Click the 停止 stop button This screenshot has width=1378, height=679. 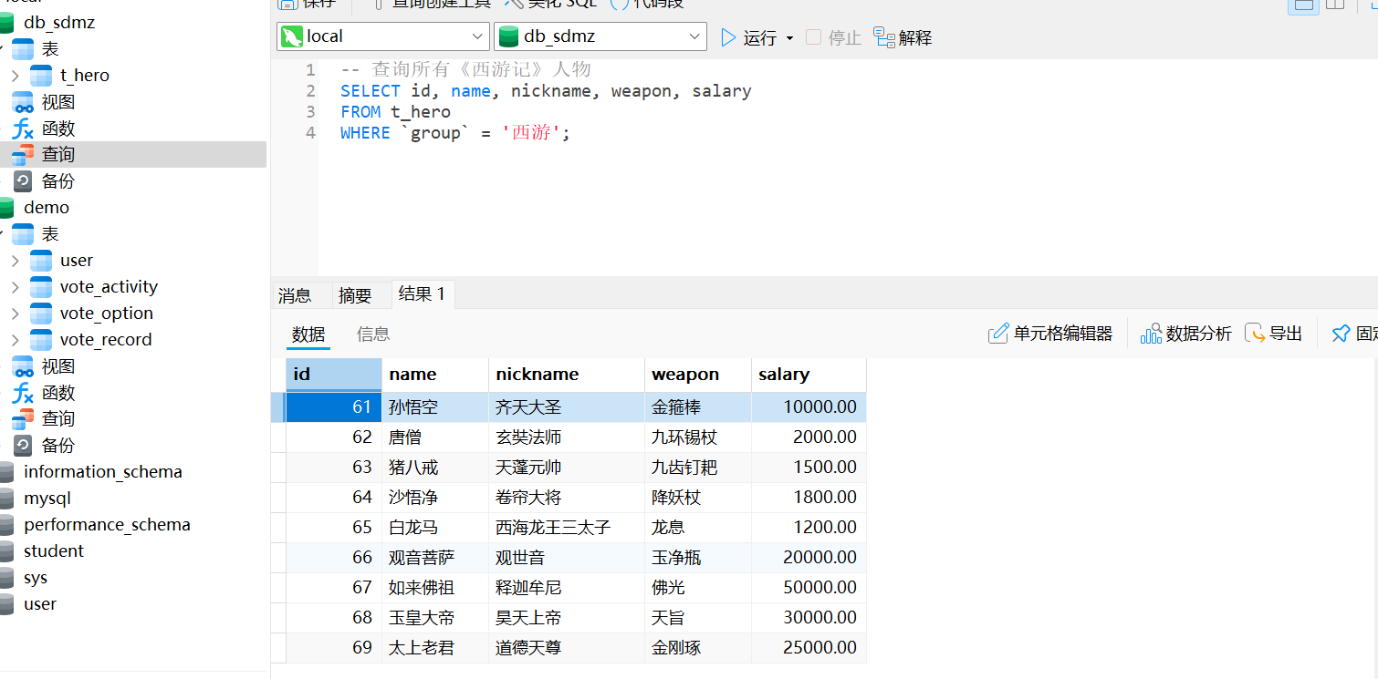click(x=834, y=37)
